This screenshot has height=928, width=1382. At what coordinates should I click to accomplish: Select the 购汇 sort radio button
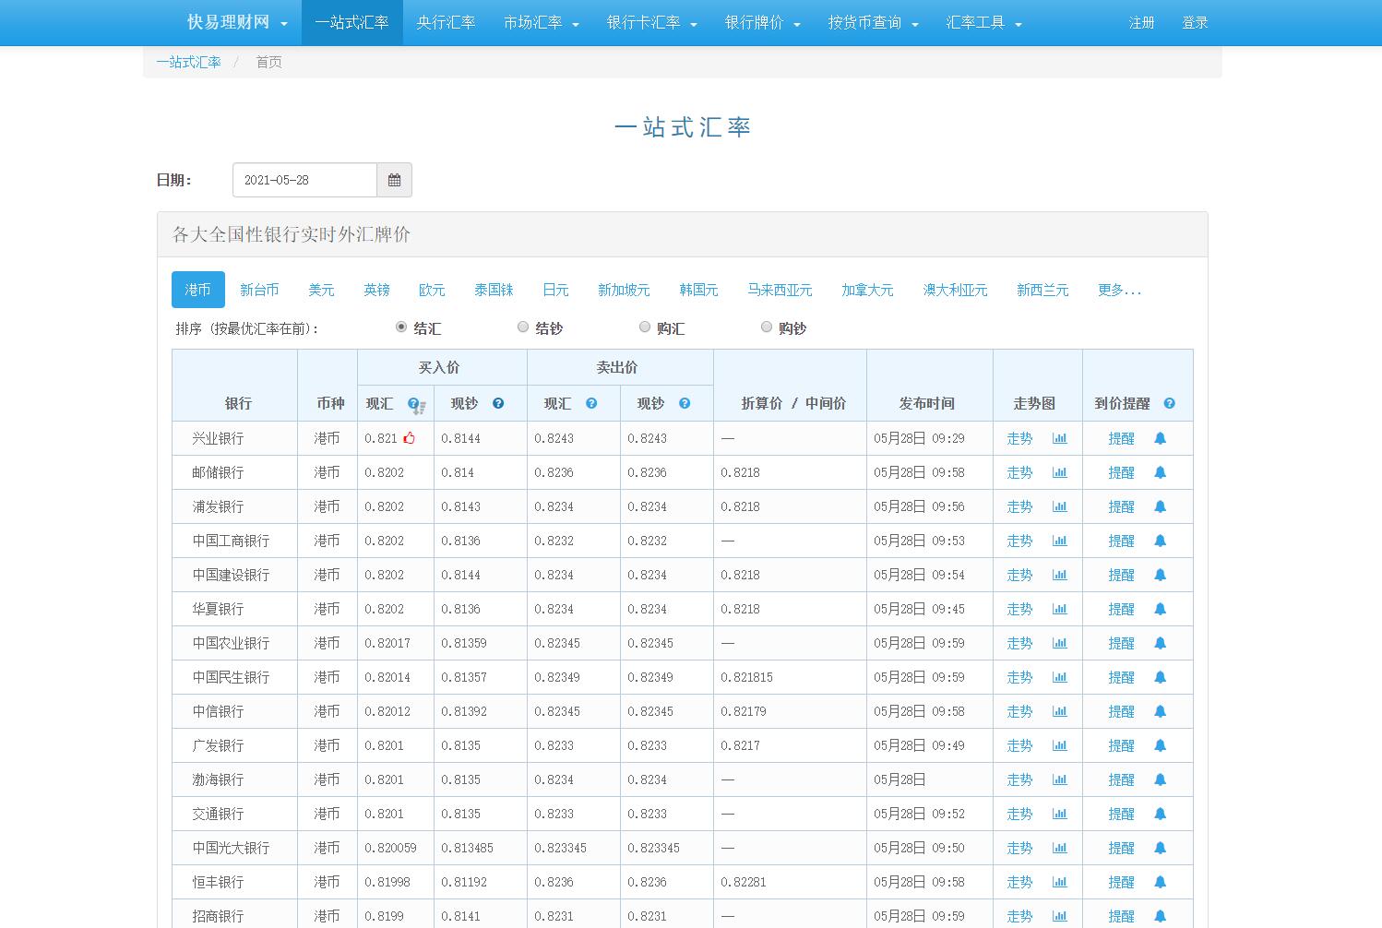(645, 327)
